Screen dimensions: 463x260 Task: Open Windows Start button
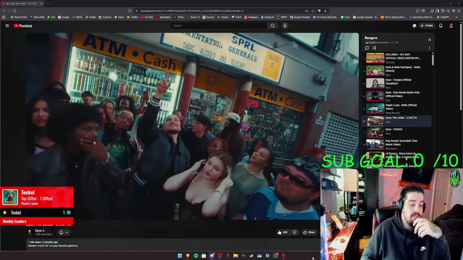pyautogui.click(x=180, y=256)
